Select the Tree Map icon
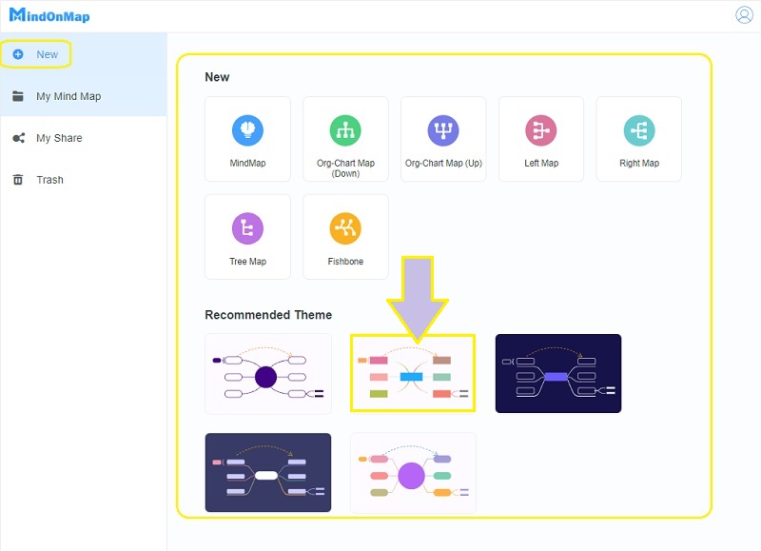761x551 pixels. point(247,228)
